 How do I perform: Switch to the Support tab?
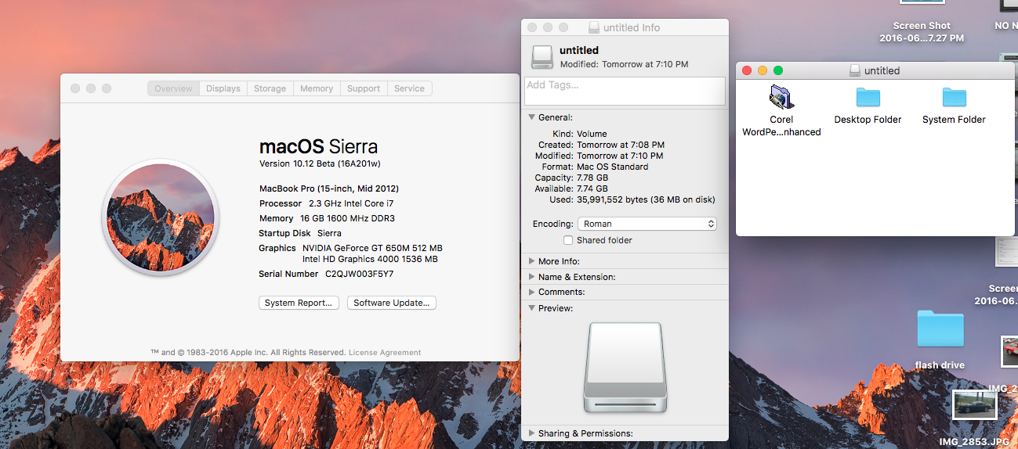coord(364,88)
